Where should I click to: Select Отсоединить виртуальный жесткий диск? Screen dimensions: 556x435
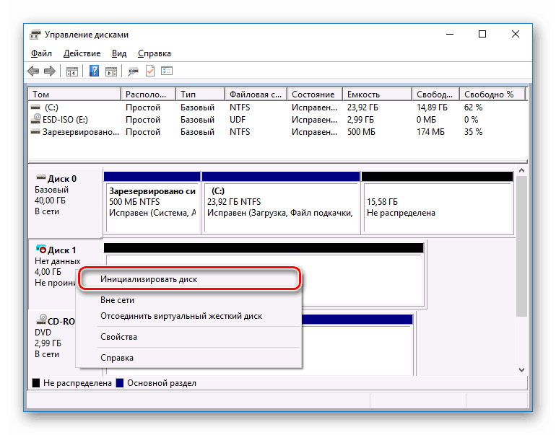click(189, 316)
